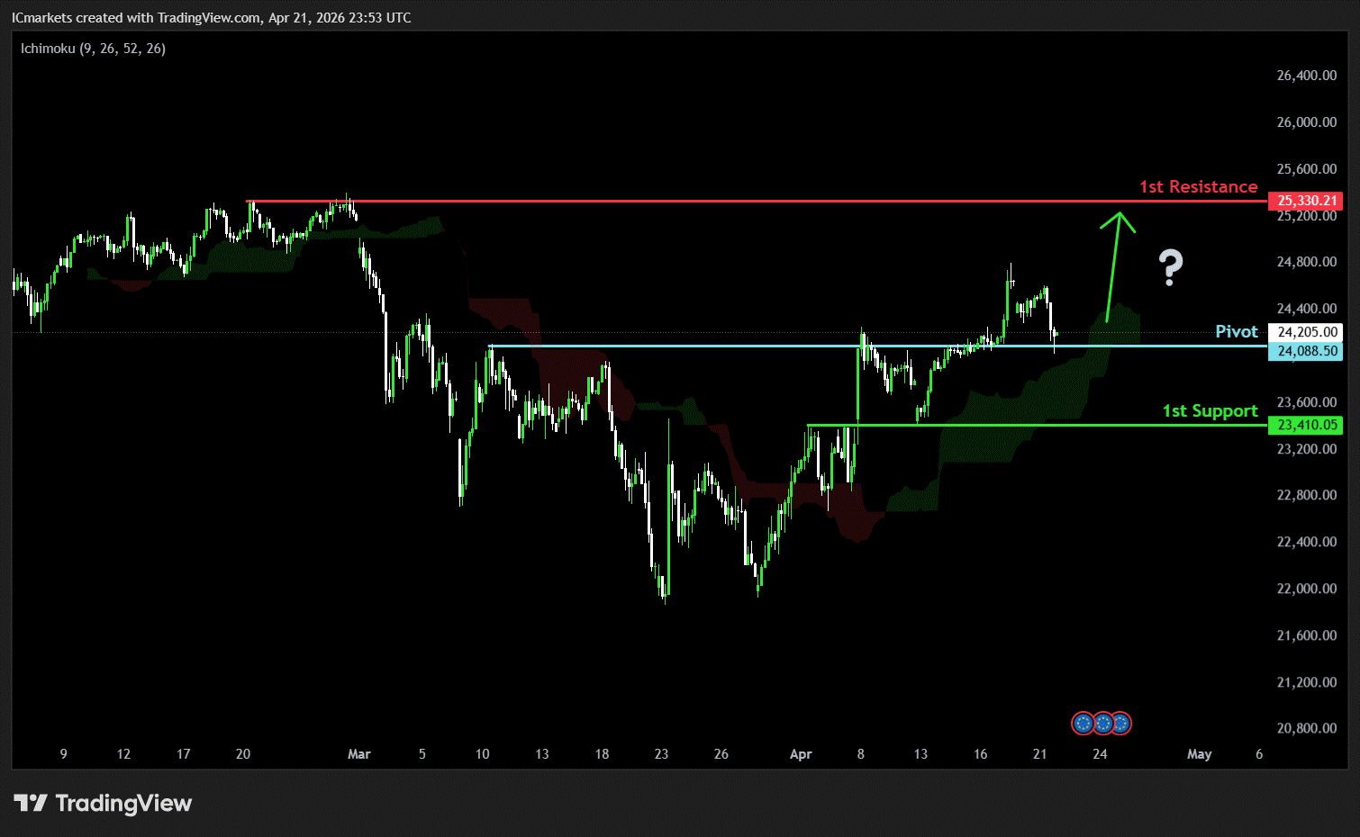Click the TradingView wordmark text

coord(123,803)
